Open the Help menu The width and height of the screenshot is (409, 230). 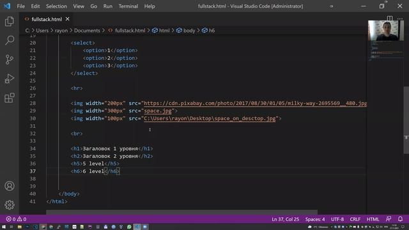[x=150, y=6]
